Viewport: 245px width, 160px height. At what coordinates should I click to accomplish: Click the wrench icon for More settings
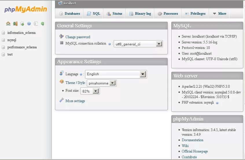[62, 100]
